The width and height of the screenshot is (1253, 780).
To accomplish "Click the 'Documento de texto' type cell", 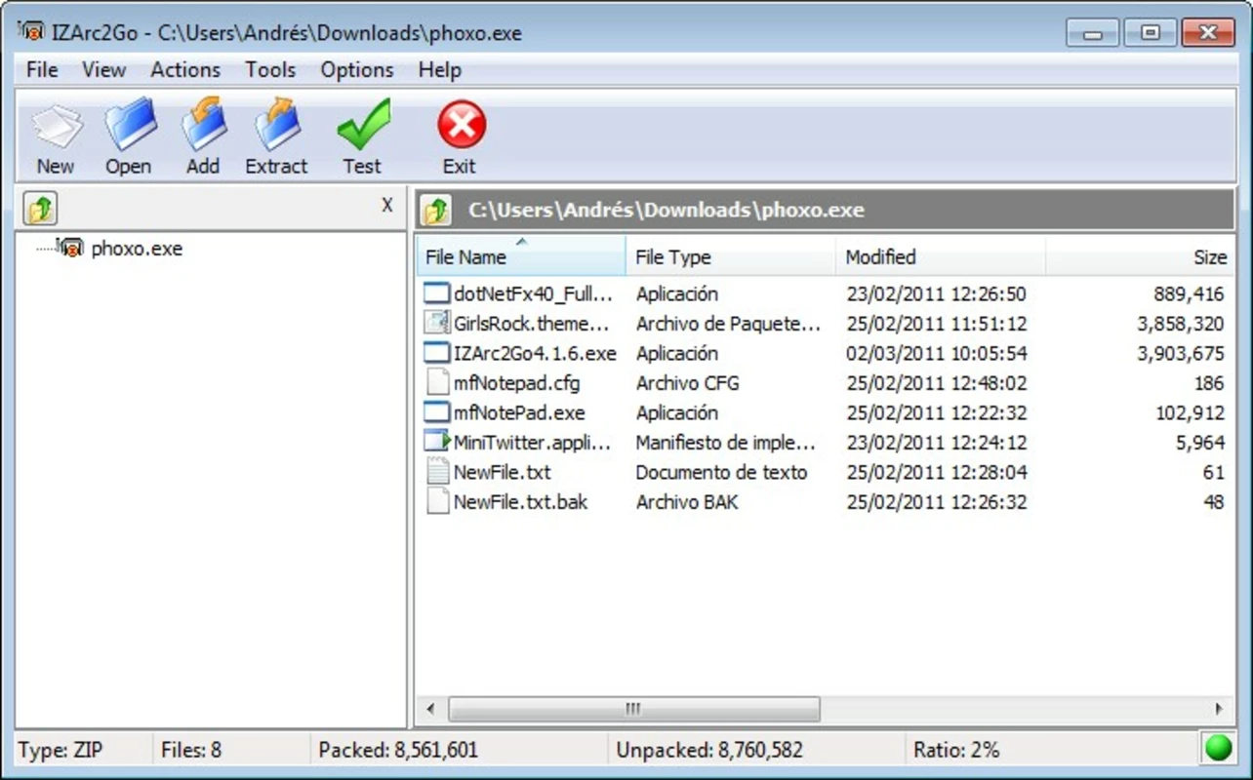I will point(721,472).
